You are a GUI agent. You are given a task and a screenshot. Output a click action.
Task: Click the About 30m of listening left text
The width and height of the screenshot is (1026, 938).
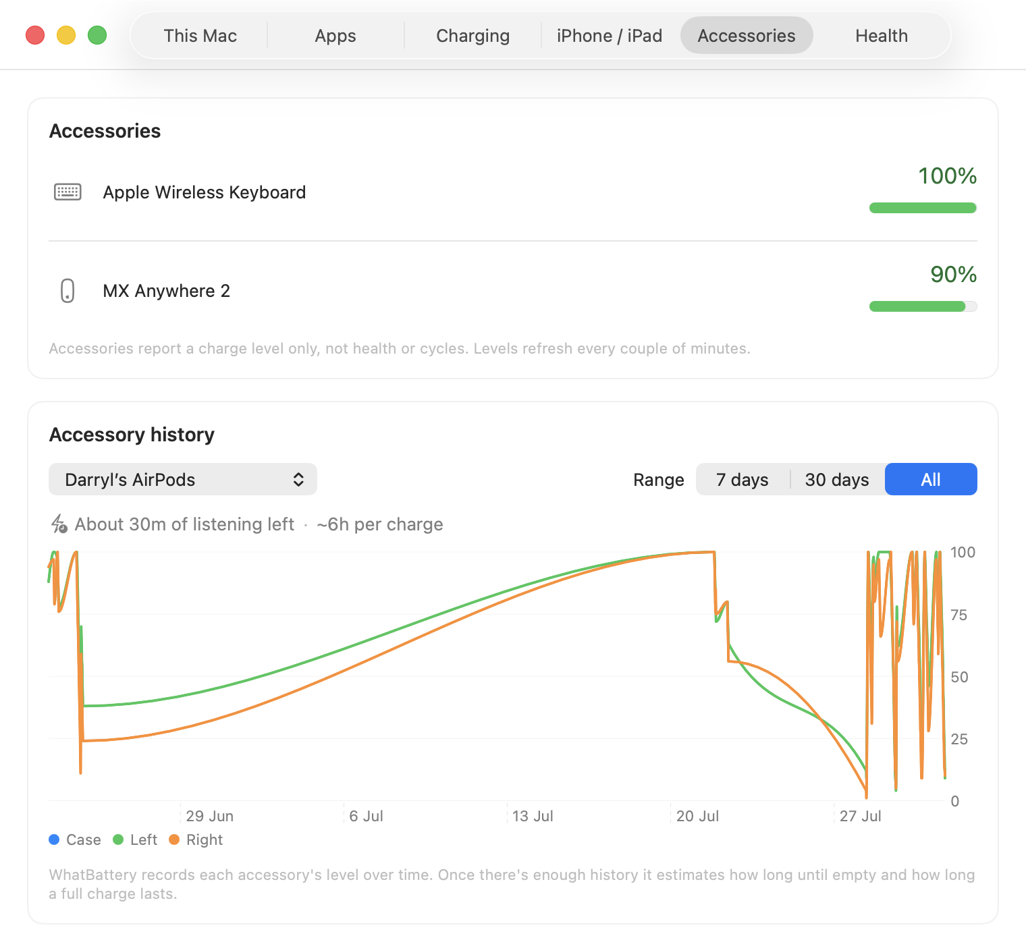[184, 524]
